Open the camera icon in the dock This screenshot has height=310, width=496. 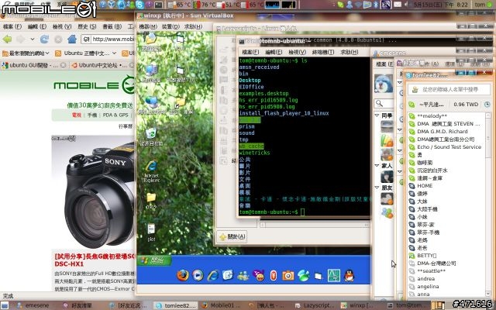(288, 274)
